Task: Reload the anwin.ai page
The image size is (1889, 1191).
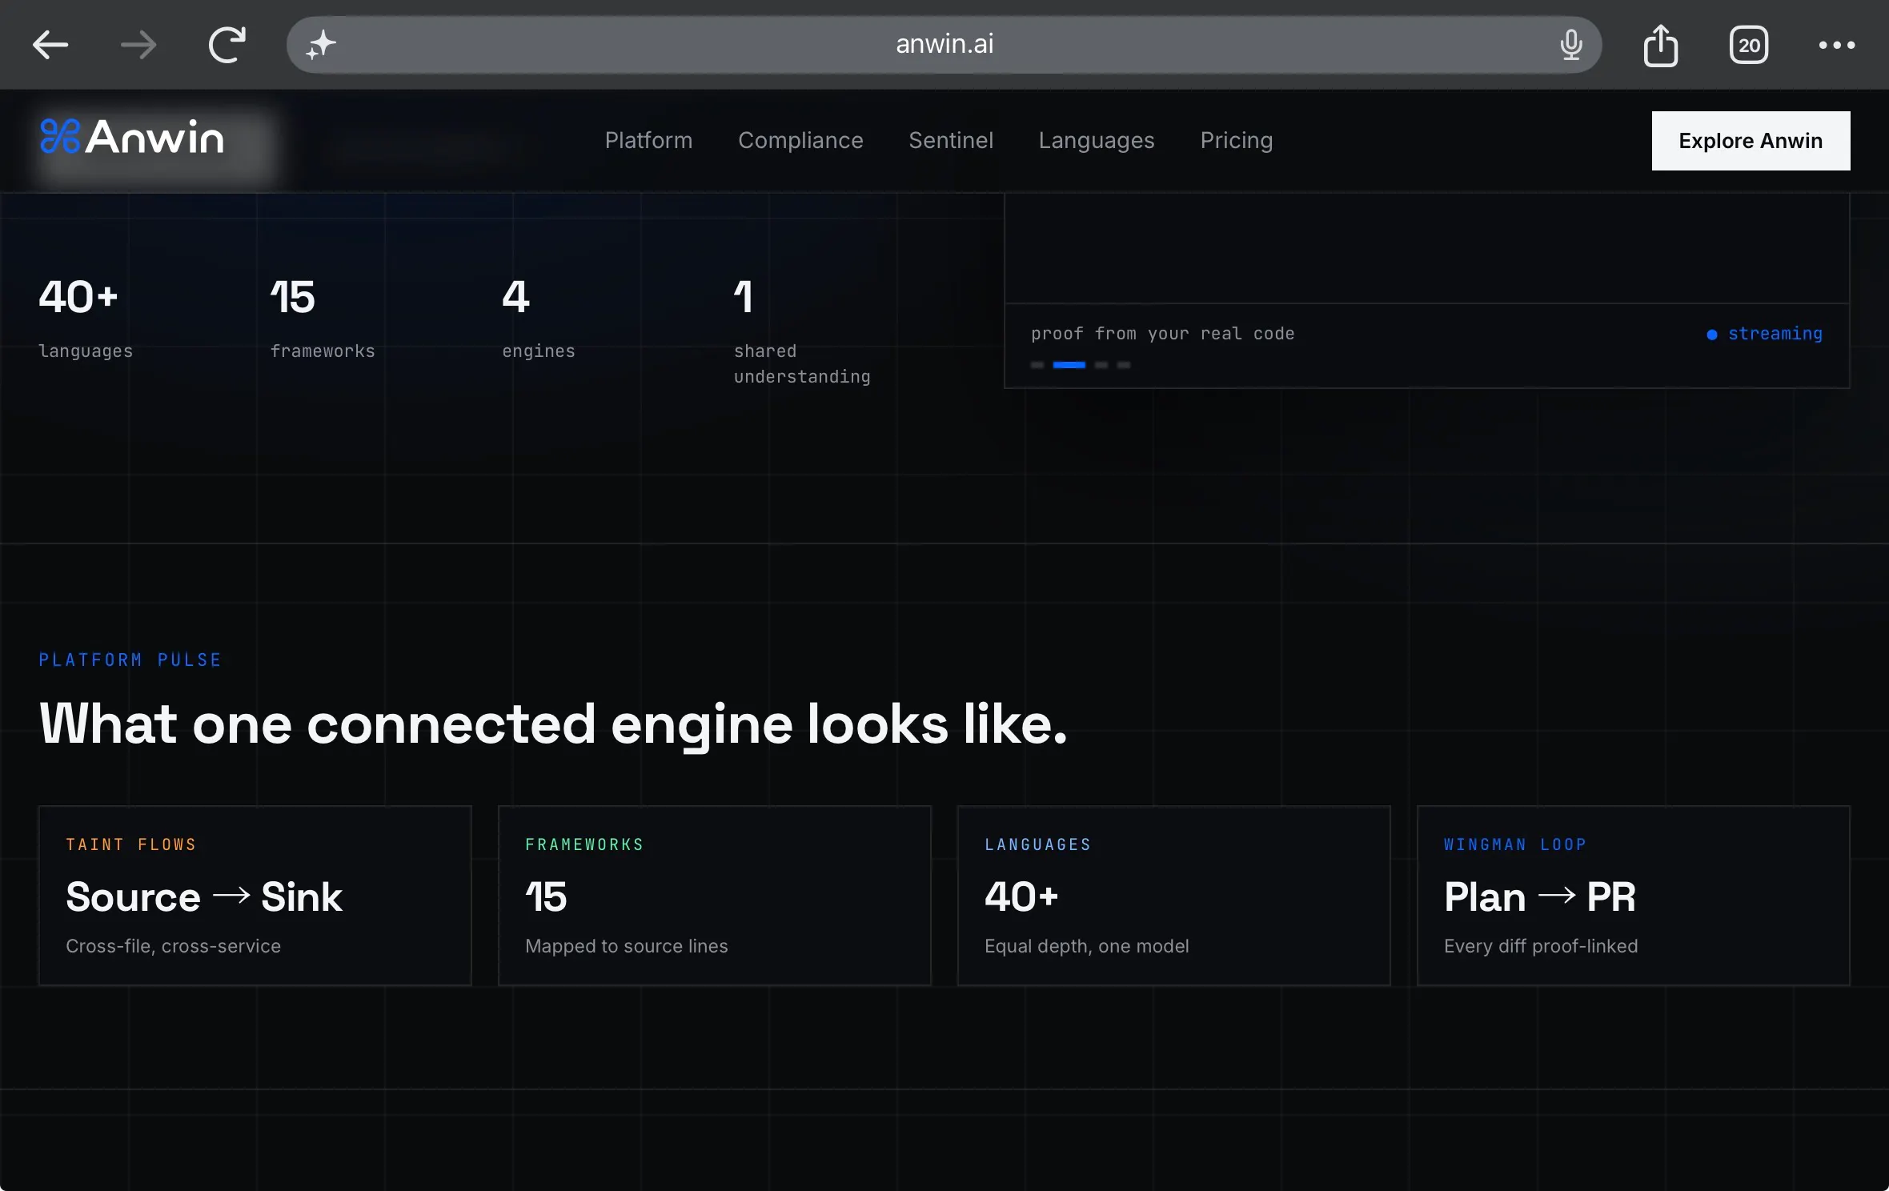Action: tap(227, 45)
